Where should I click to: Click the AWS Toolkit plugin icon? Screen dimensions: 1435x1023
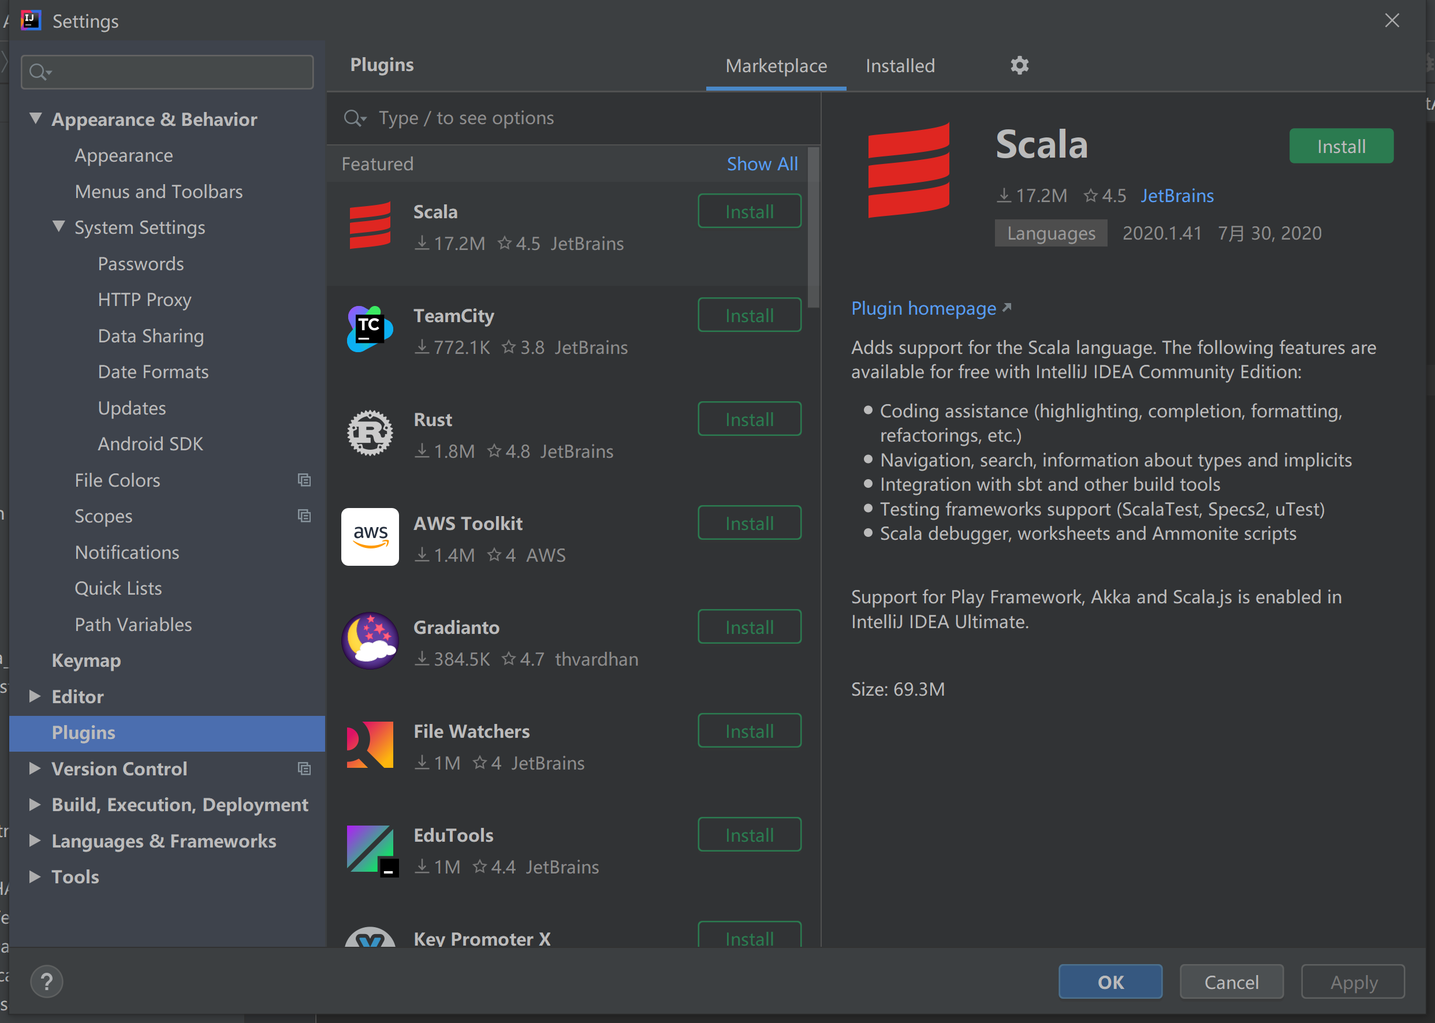click(x=370, y=537)
